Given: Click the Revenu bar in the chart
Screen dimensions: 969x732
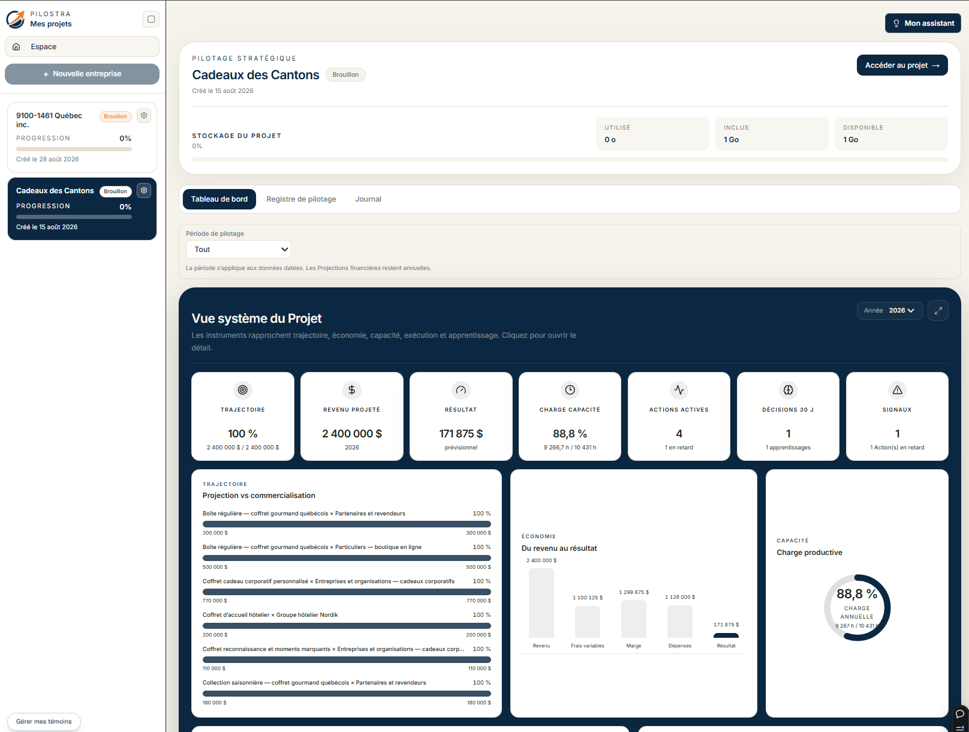Looking at the screenshot, I should 541,602.
